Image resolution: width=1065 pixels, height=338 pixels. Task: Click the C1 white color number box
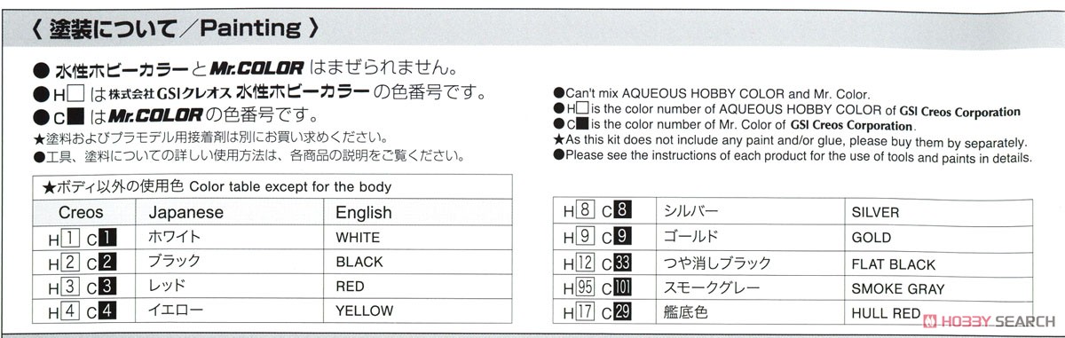pyautogui.click(x=106, y=238)
